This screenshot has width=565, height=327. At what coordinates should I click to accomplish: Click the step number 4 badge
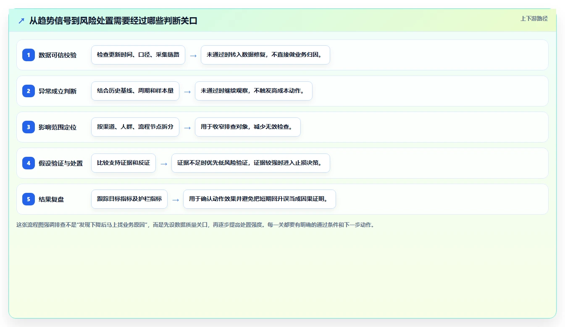point(29,163)
